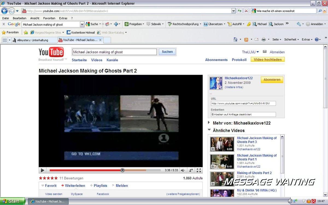Click the yellow Abonnieren button
Screen dimensions: 328x205
[x=272, y=80]
